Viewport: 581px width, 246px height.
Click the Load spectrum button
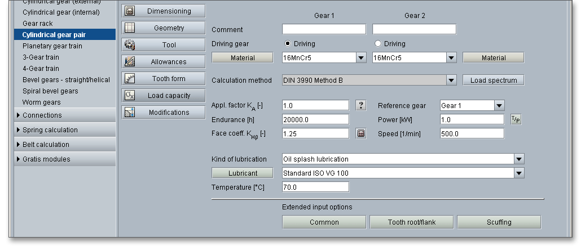[x=493, y=80]
